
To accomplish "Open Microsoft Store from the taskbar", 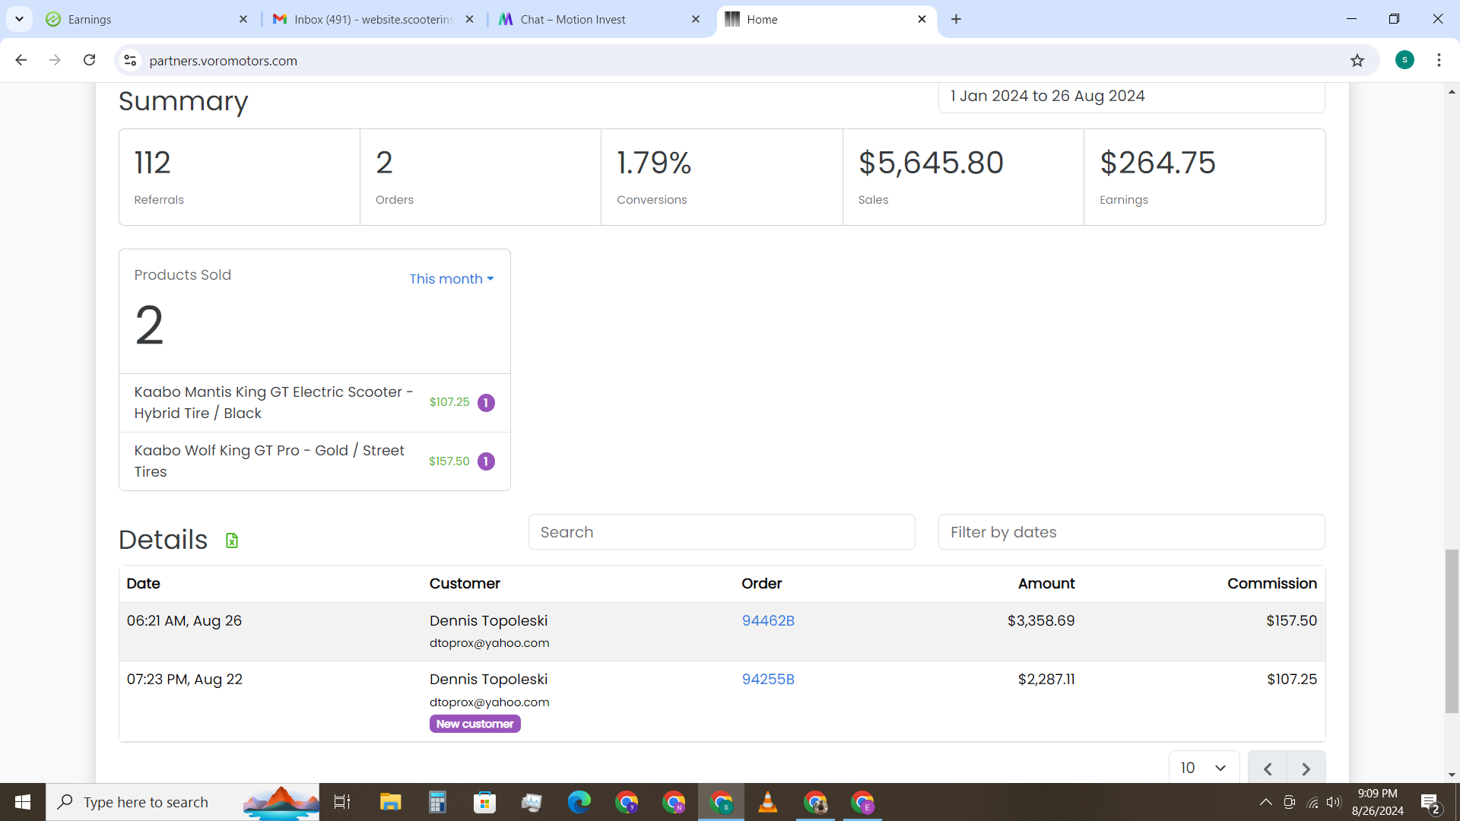I will (484, 802).
